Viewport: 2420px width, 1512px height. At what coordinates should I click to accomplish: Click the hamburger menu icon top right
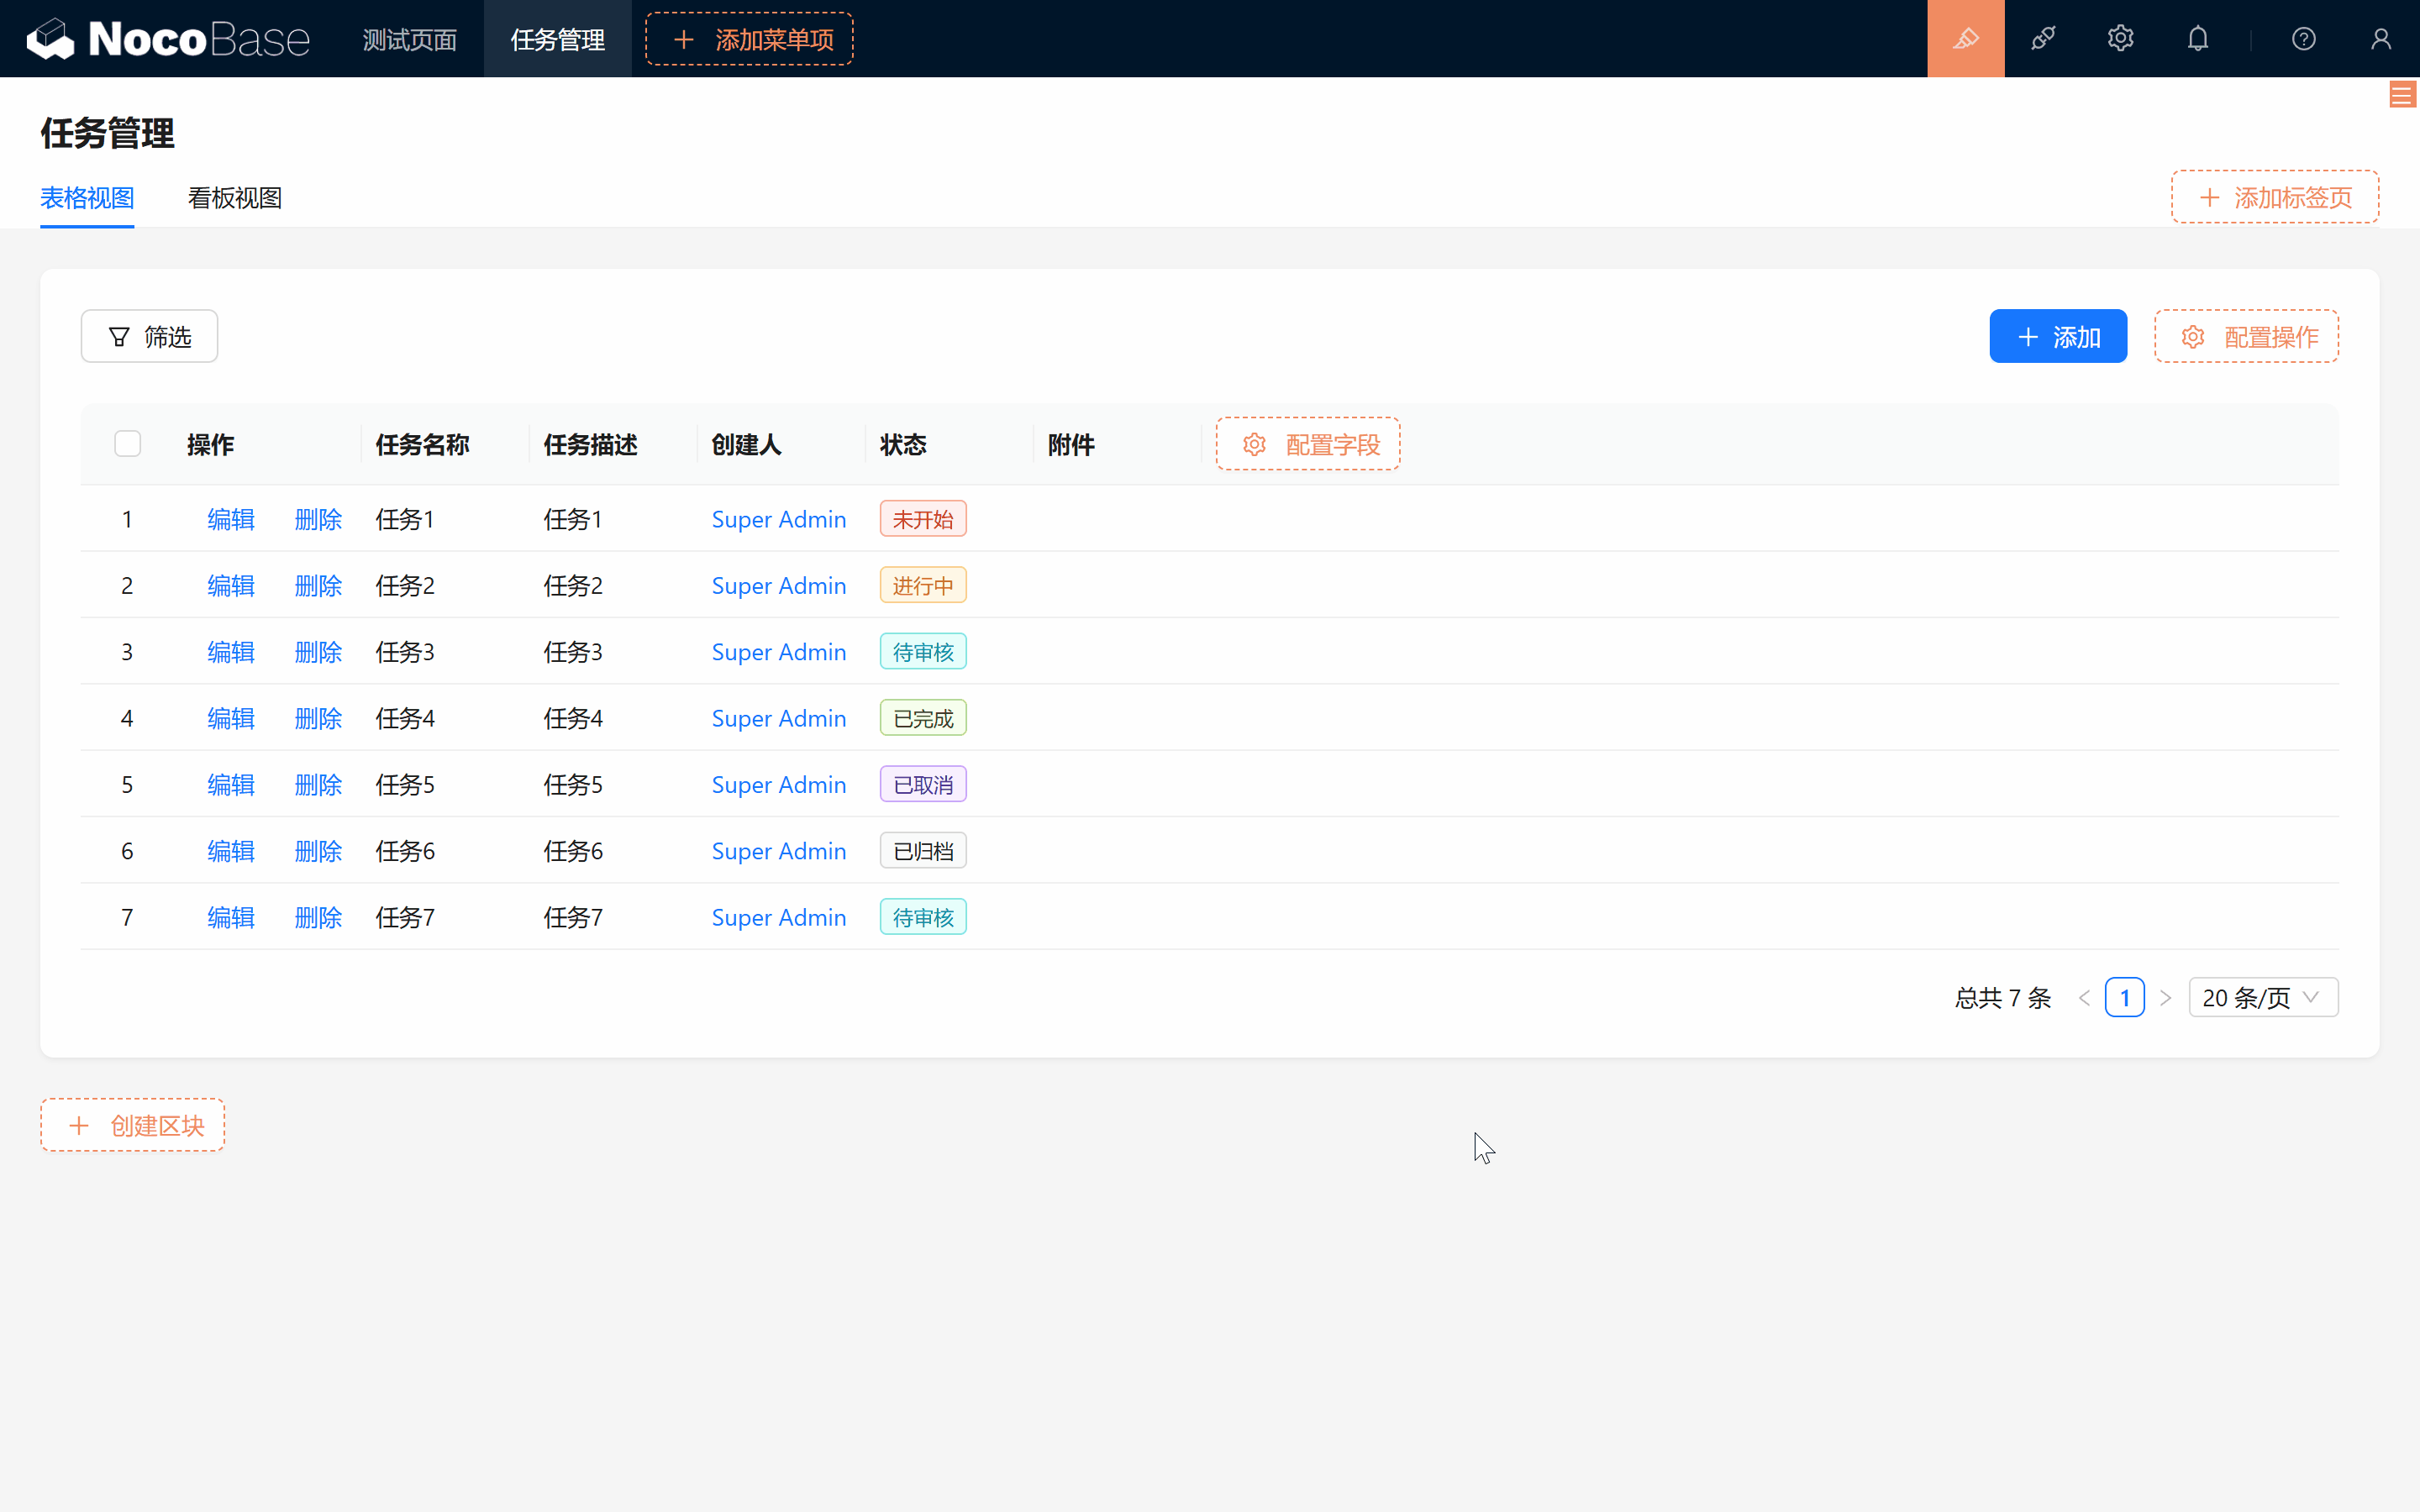[2402, 94]
